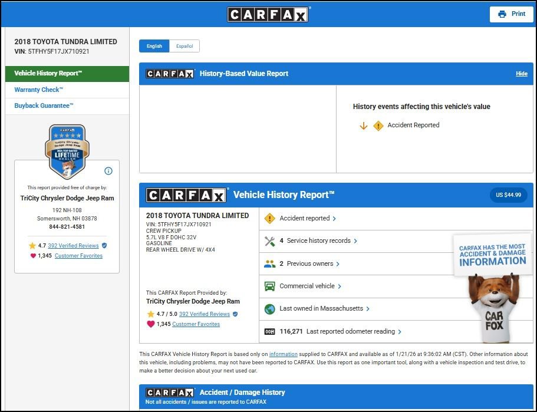Viewport: 537px width, 412px height.
Task: Click the Print button
Action: [511, 14]
